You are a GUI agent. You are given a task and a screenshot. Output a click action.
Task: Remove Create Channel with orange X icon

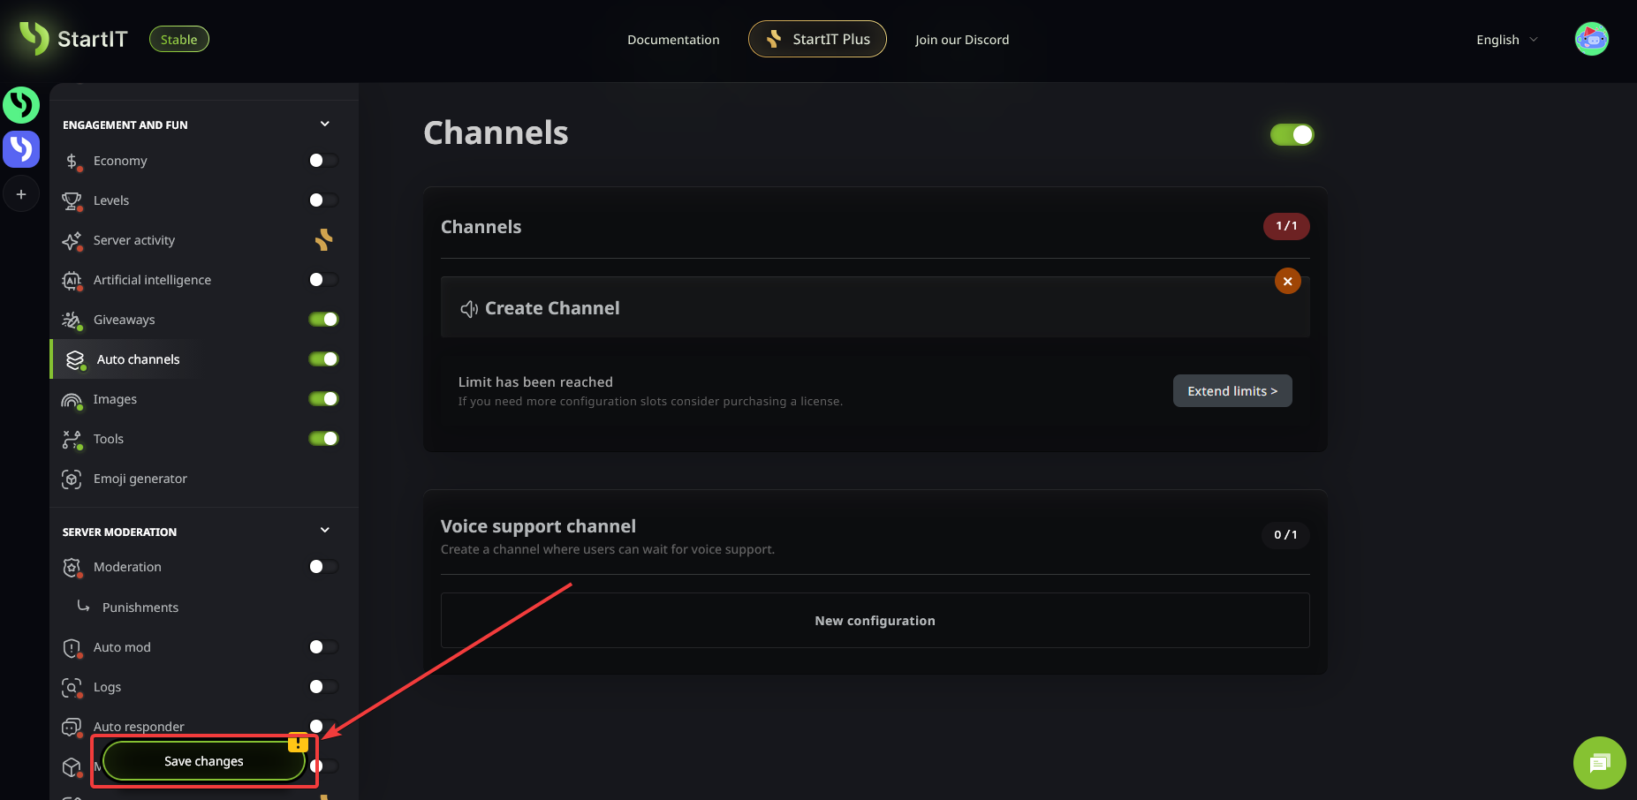(1287, 281)
